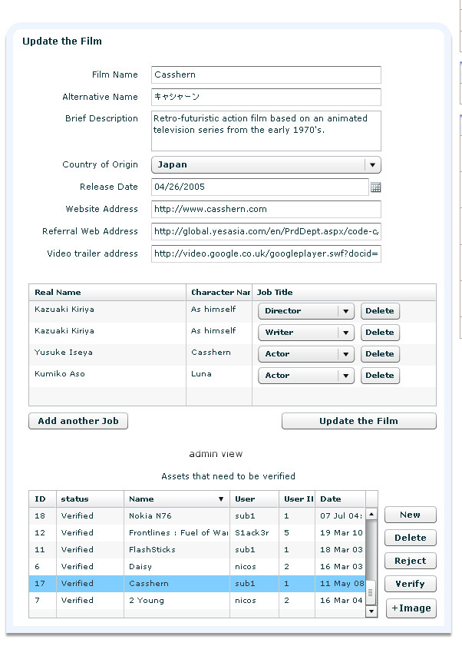Click the Website Address input field
This screenshot has height=646, width=462.
(266, 210)
